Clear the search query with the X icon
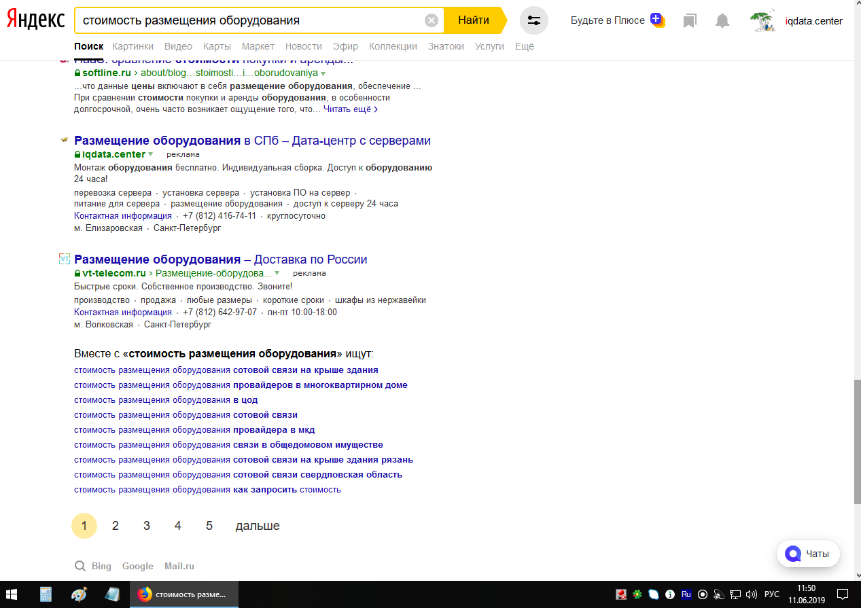 point(432,20)
